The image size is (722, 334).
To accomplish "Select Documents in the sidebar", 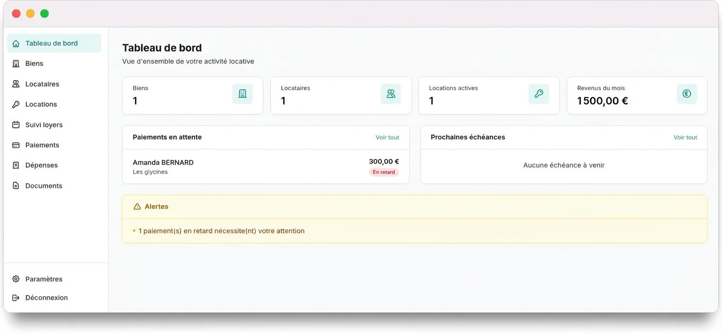I will [x=54, y=186].
